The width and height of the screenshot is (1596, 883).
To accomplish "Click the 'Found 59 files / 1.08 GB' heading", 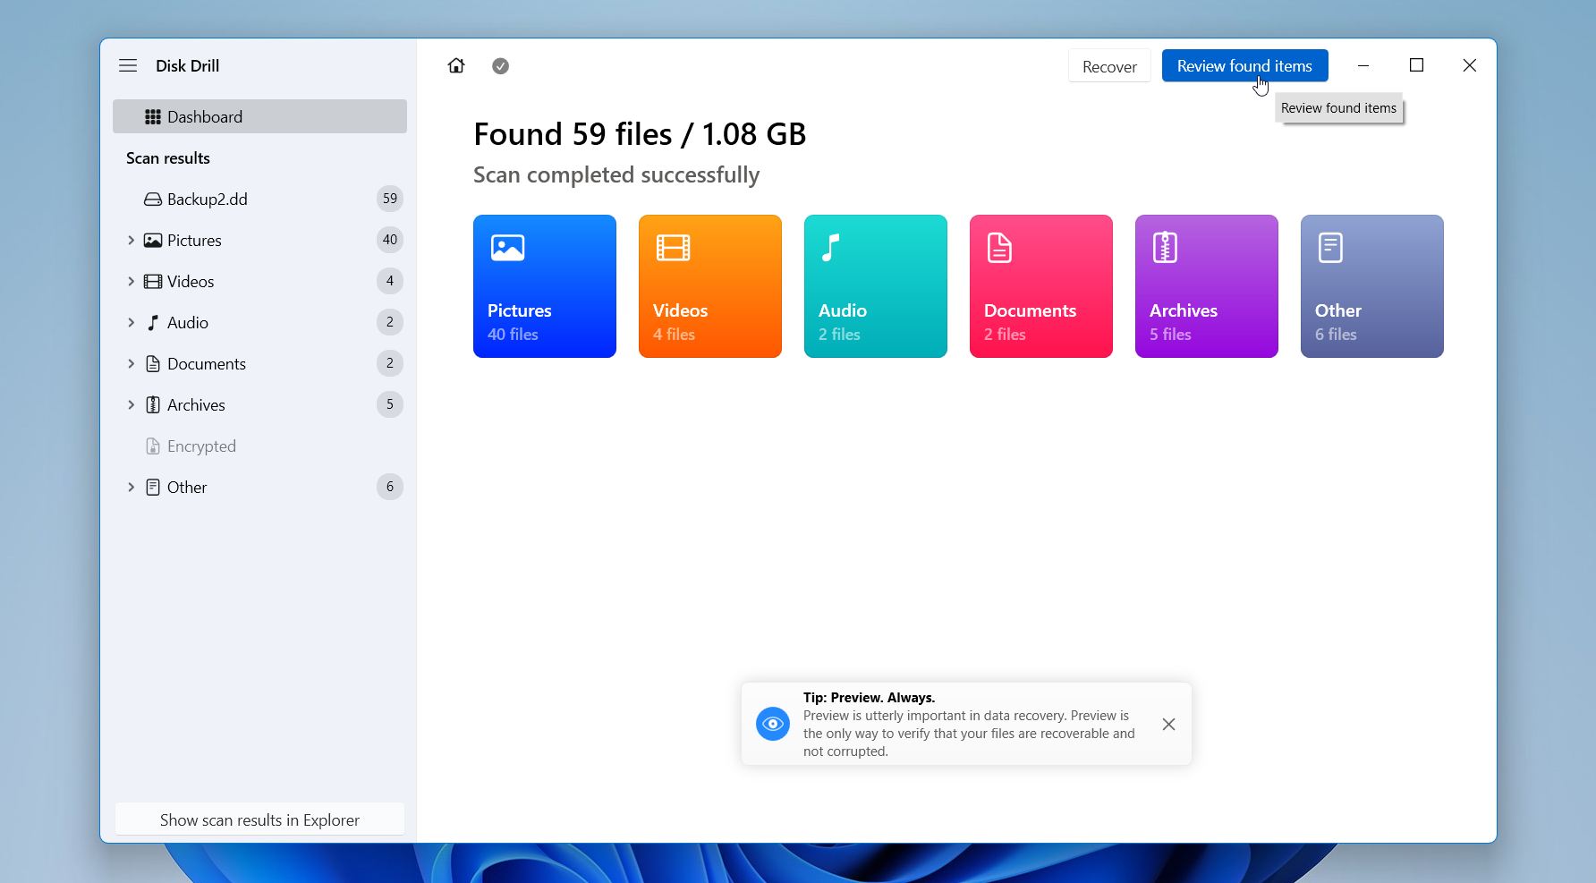I will [640, 134].
